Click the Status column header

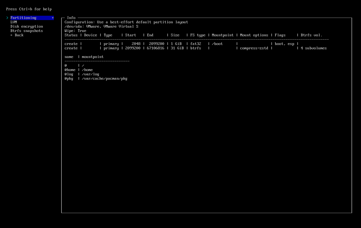pyautogui.click(x=71, y=35)
